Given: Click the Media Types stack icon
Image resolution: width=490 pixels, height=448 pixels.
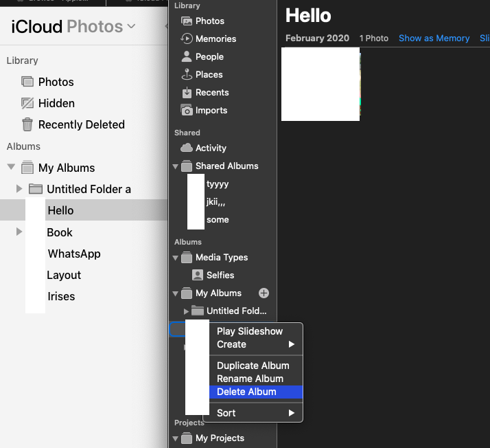Looking at the screenshot, I should tap(187, 258).
